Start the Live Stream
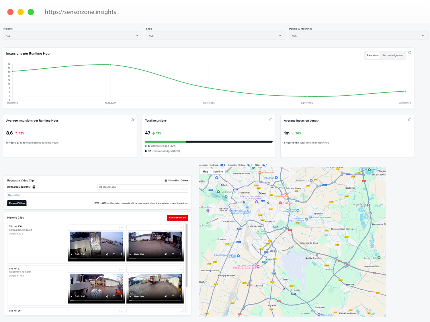 tap(177, 218)
